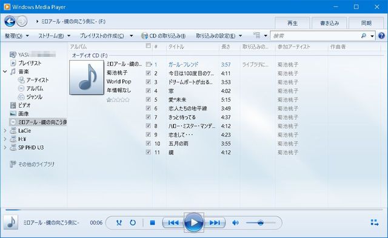The width and height of the screenshot is (388, 238).
Task: Uncheck track 11 鏡 checkbox
Action: pos(148,152)
